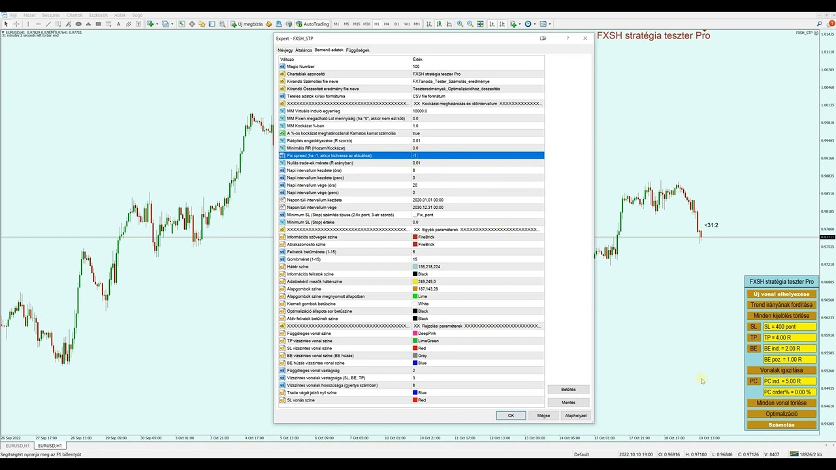Open the new chart icon

click(x=150, y=24)
